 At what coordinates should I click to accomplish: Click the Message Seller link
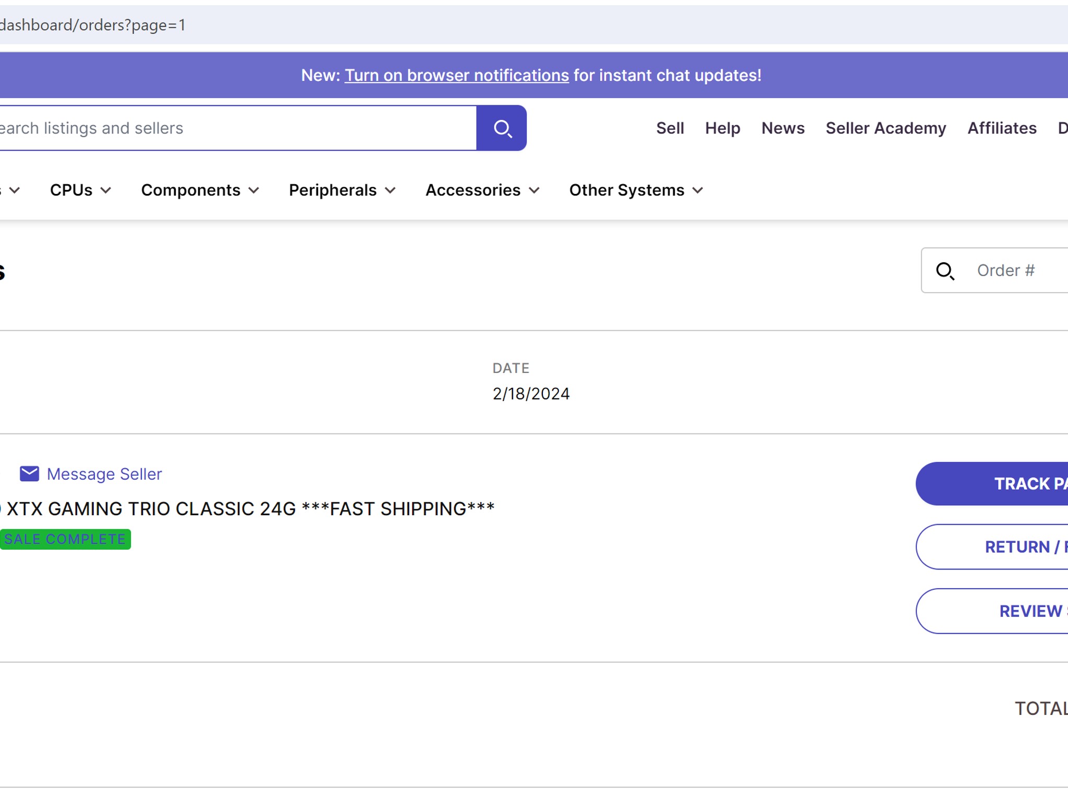[104, 474]
